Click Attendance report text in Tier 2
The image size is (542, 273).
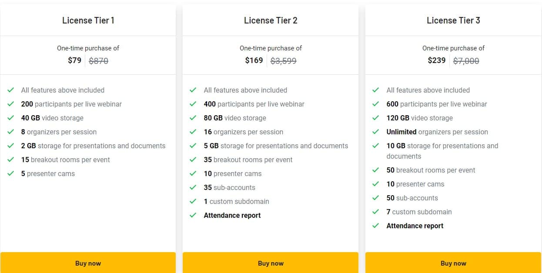click(232, 216)
